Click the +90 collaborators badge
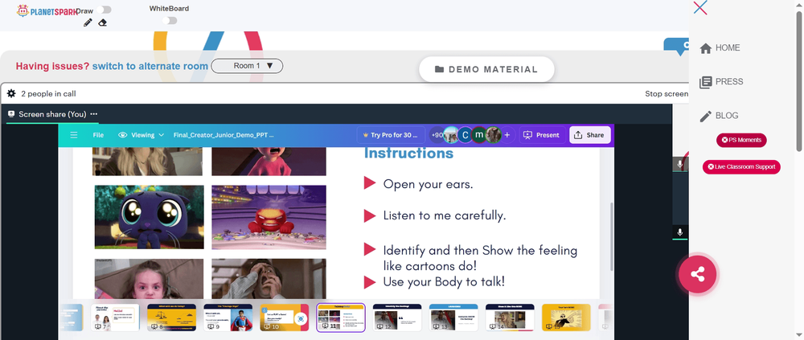This screenshot has height=340, width=804. point(437,135)
